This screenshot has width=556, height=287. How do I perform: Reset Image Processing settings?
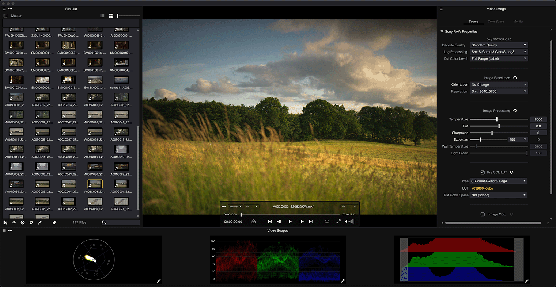tap(515, 111)
